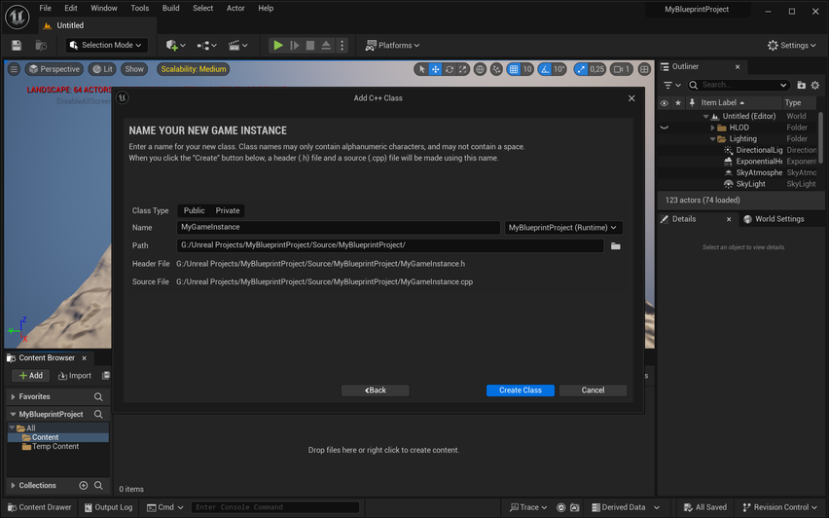Click the class Name input field

point(339,228)
